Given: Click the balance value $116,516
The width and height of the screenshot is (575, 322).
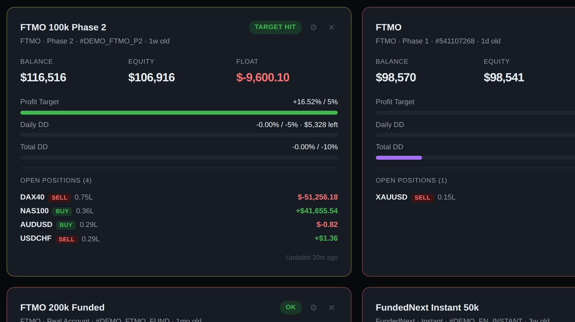Looking at the screenshot, I should (43, 77).
